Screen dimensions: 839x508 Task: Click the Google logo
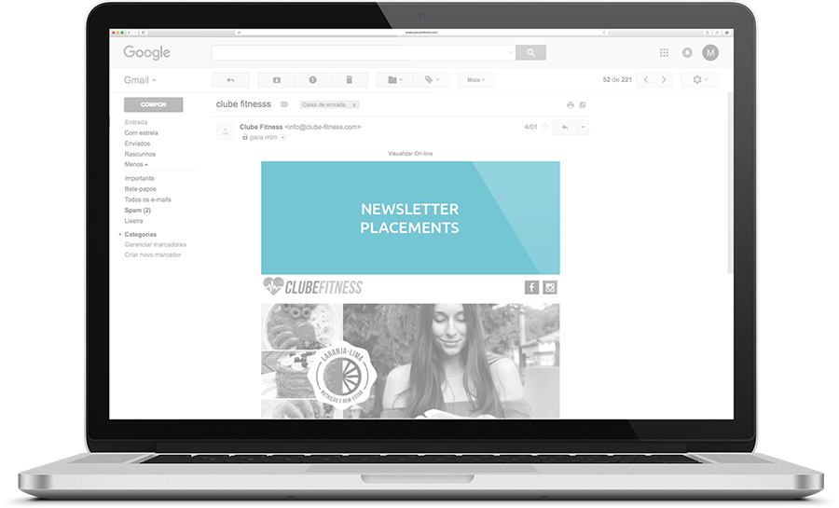(146, 52)
